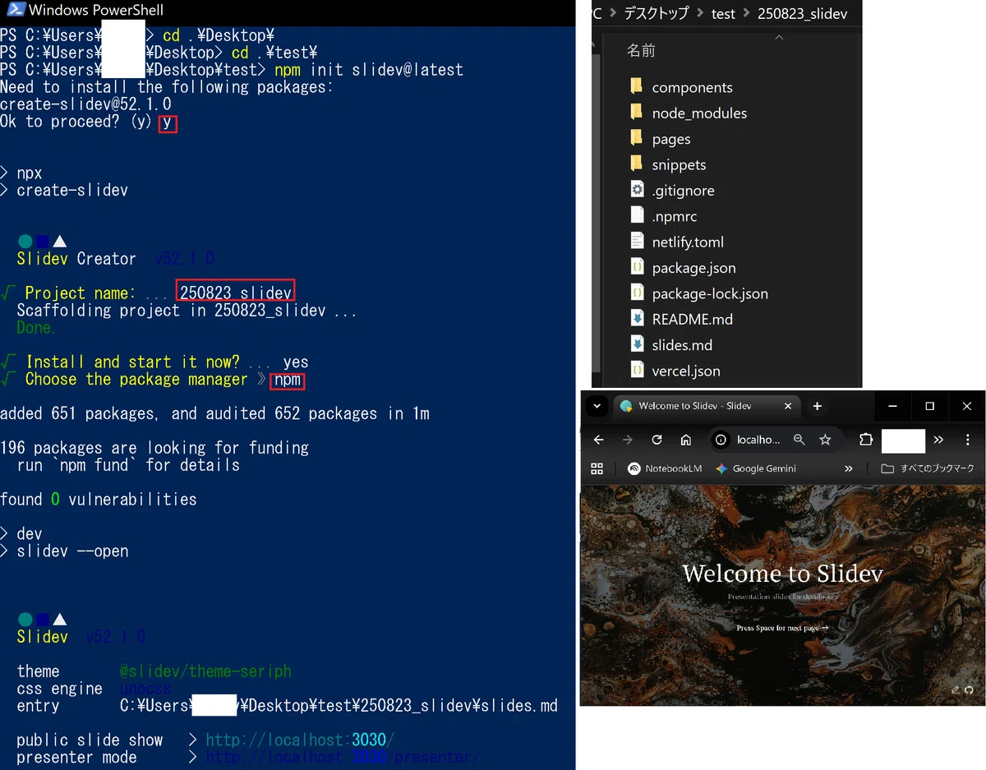Select the components folder name
Image resolution: width=986 pixels, height=770 pixels.
point(692,87)
